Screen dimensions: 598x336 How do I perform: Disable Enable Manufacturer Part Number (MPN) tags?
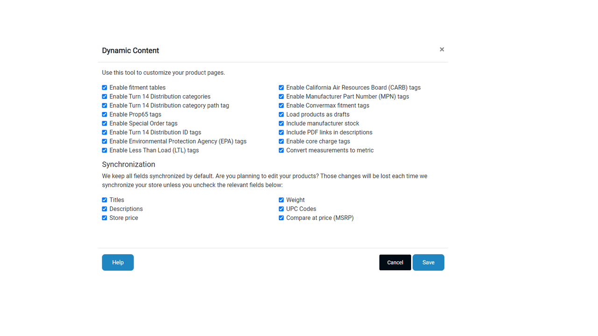pos(281,96)
